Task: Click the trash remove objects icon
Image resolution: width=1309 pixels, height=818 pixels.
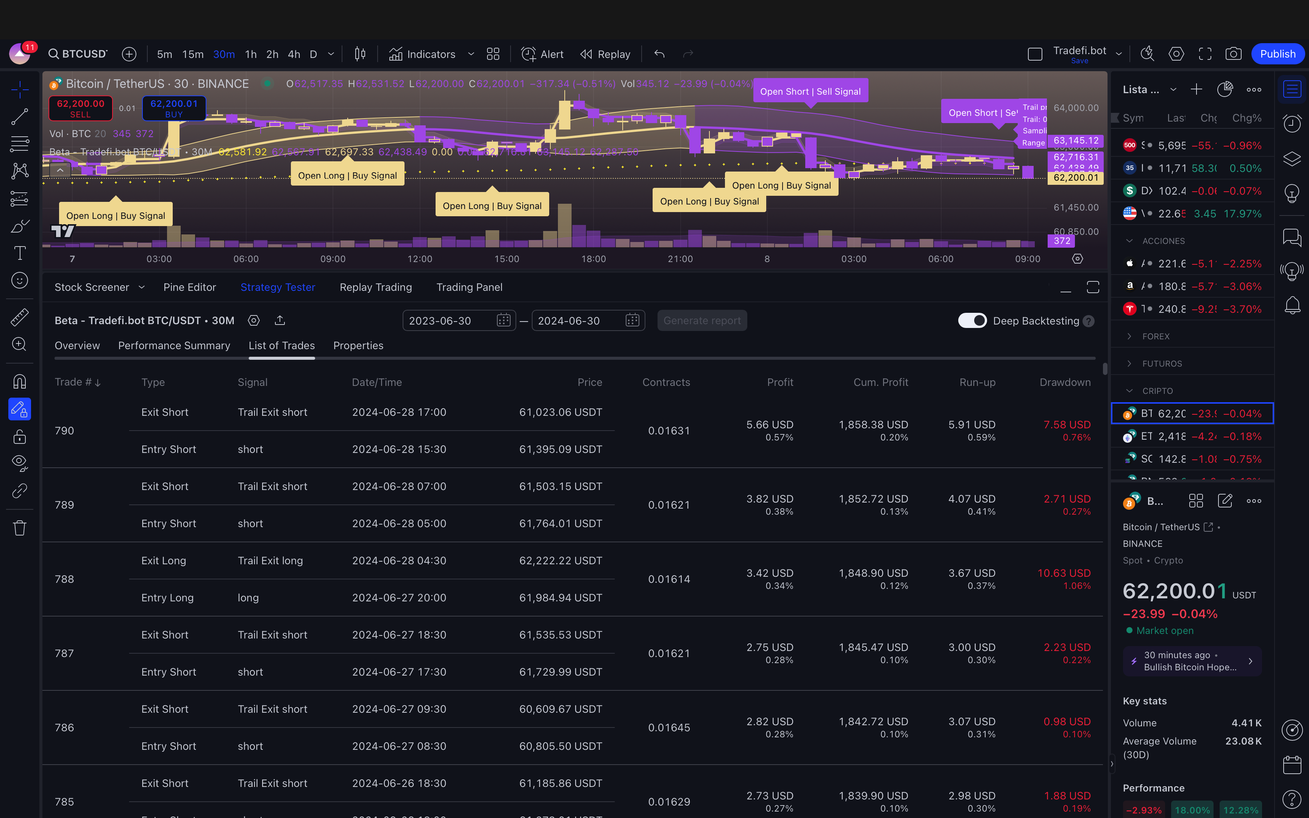Action: pos(19,528)
